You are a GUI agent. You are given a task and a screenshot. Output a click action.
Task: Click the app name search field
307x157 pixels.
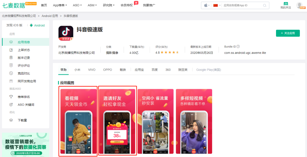pos(242,5)
